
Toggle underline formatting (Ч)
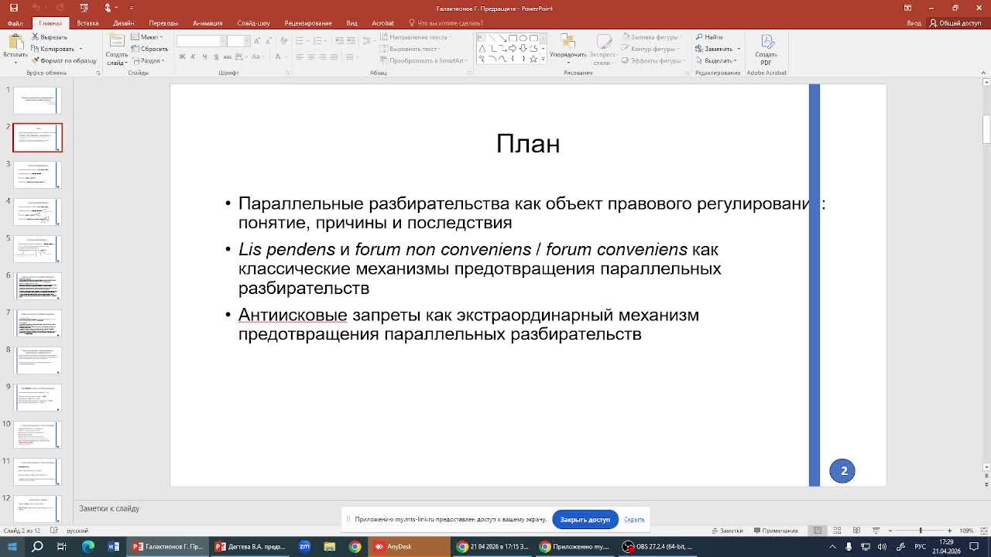pyautogui.click(x=204, y=56)
